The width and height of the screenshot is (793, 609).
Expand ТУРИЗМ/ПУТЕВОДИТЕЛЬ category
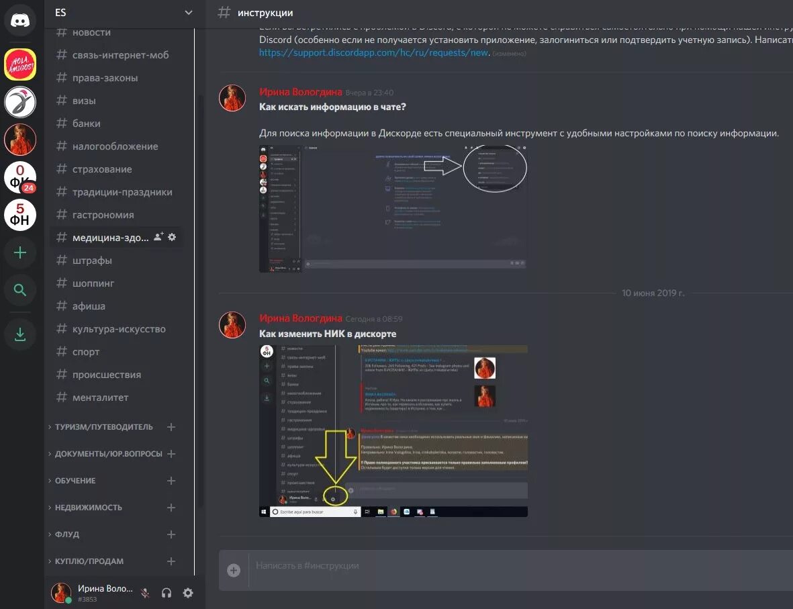click(x=103, y=427)
